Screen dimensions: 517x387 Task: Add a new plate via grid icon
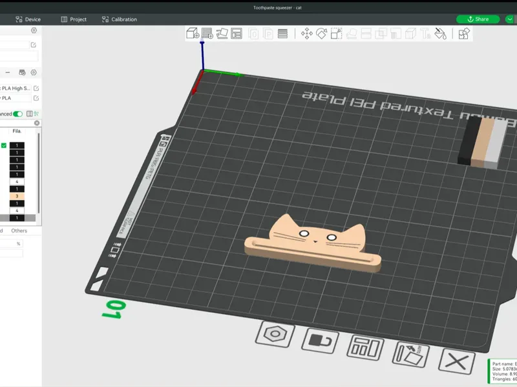point(207,34)
